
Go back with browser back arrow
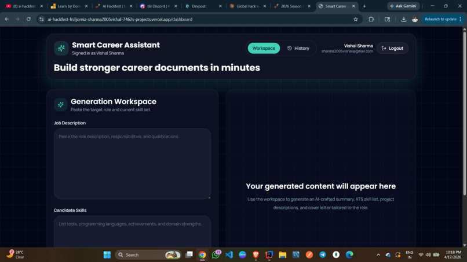[6, 19]
